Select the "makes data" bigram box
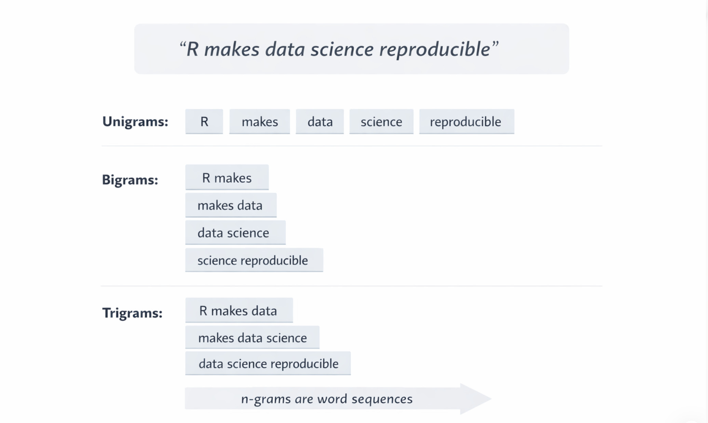Viewport: 708px width, 423px height. point(231,205)
